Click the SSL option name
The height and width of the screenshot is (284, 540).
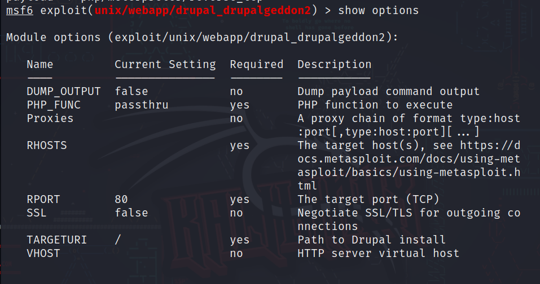coord(37,213)
